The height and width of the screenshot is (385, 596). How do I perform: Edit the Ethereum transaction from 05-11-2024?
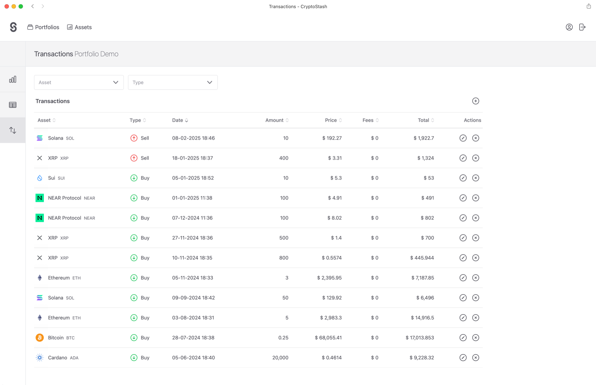(x=463, y=278)
